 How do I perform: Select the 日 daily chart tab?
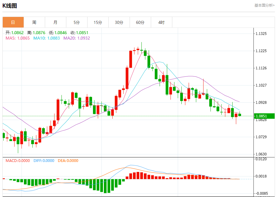(x=13, y=22)
